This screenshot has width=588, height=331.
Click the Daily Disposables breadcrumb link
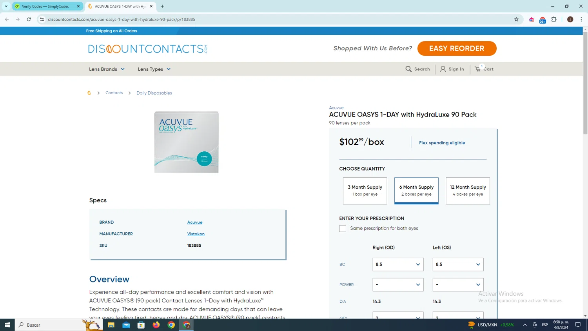(x=154, y=93)
